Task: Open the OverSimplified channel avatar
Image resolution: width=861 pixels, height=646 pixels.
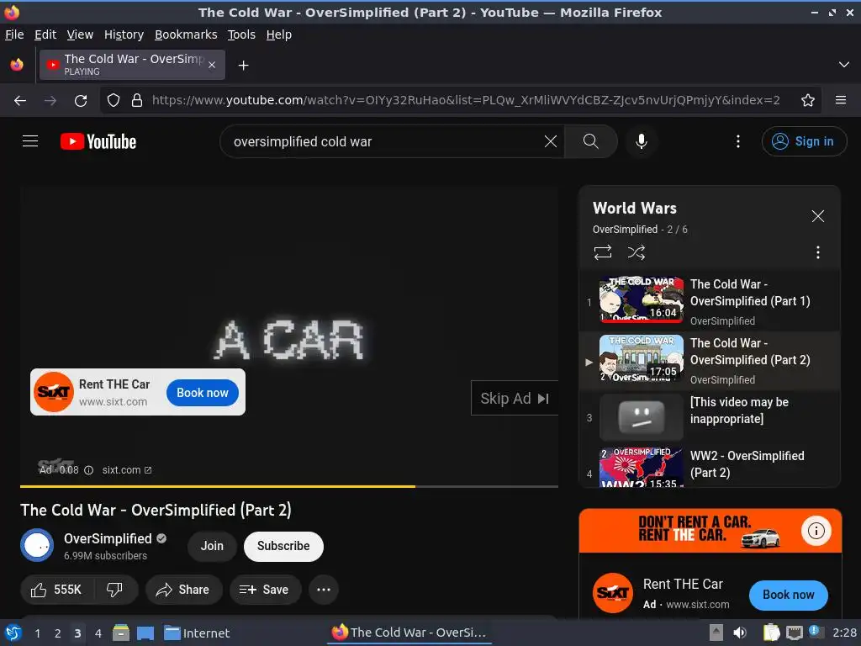Action: 37,545
